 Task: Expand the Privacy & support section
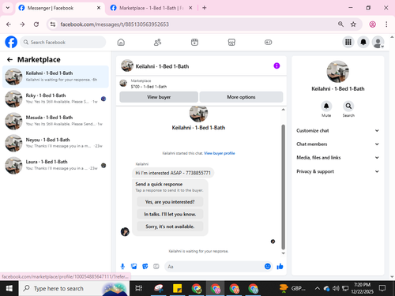click(x=337, y=171)
